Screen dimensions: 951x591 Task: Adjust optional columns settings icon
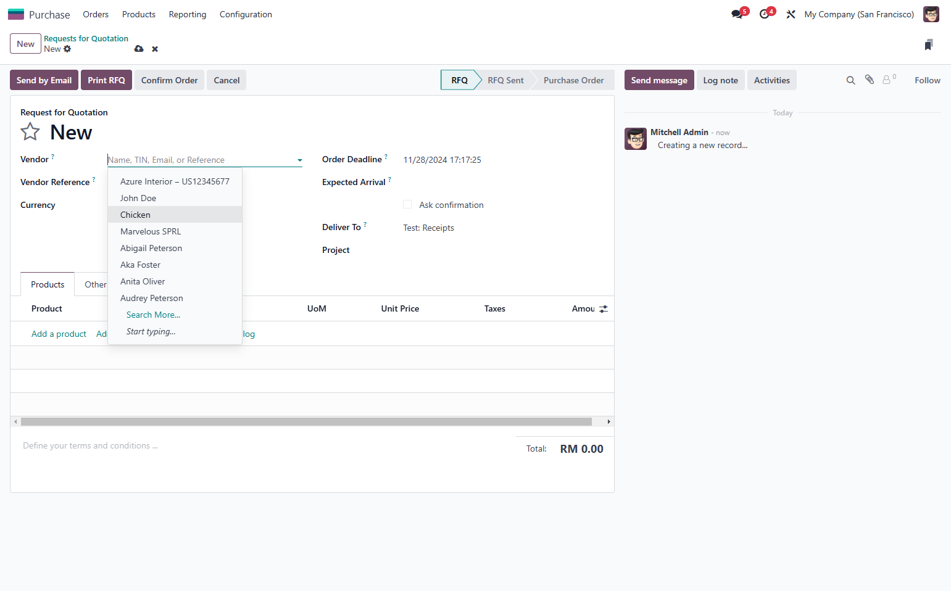click(604, 308)
